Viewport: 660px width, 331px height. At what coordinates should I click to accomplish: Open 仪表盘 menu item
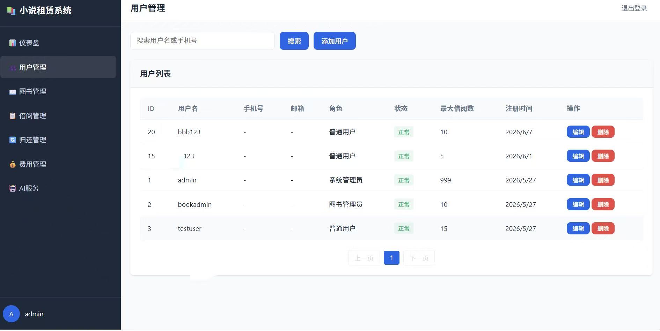click(58, 43)
